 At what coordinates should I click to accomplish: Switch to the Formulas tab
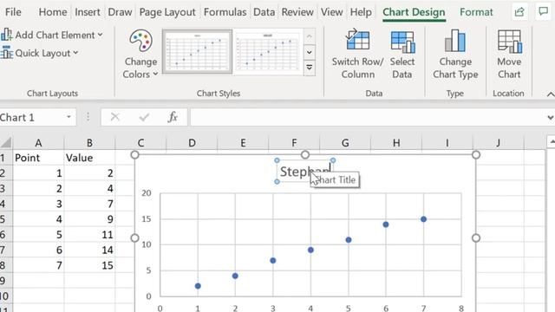click(225, 12)
